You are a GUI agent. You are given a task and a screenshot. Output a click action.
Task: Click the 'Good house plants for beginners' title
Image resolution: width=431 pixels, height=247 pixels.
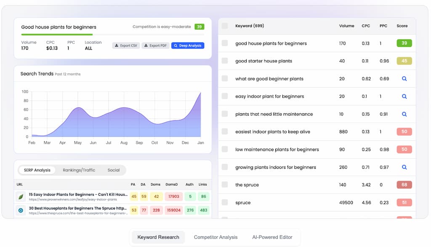point(59,27)
